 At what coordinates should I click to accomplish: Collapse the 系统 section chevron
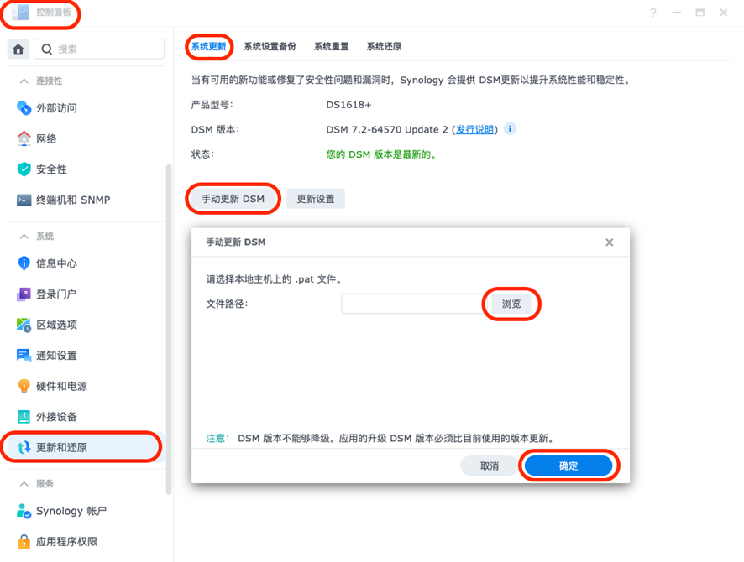pyautogui.click(x=24, y=237)
